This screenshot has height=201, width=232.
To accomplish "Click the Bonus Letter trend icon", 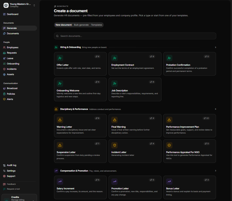I will tap(169, 182).
